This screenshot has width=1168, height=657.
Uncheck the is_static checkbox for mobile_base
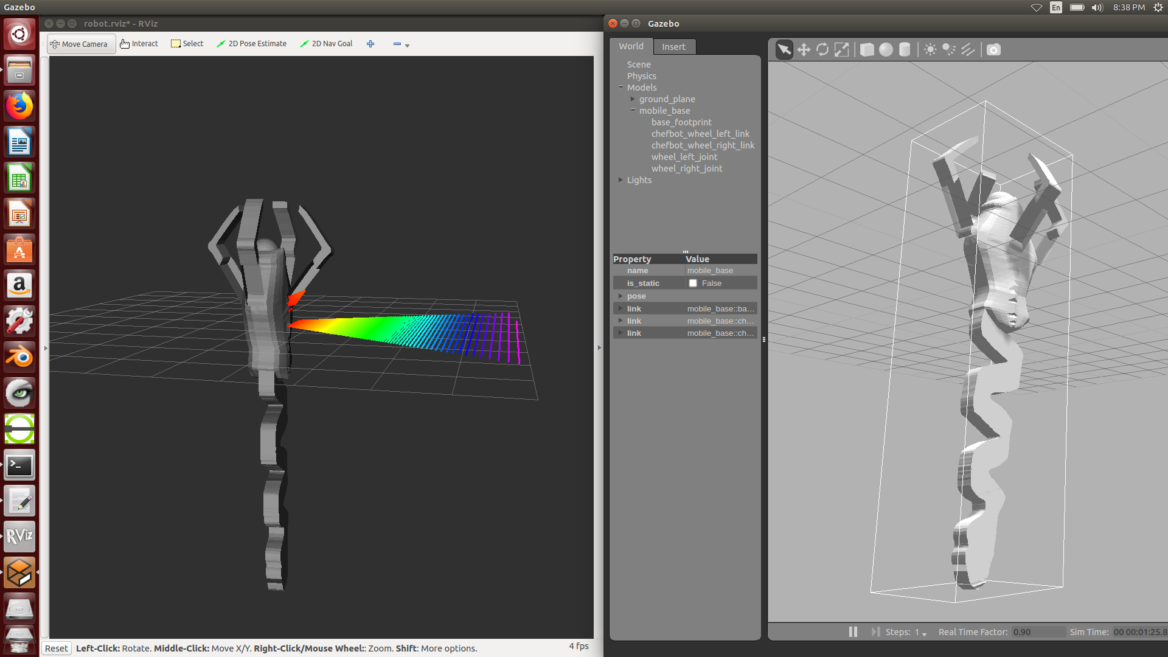tap(693, 283)
